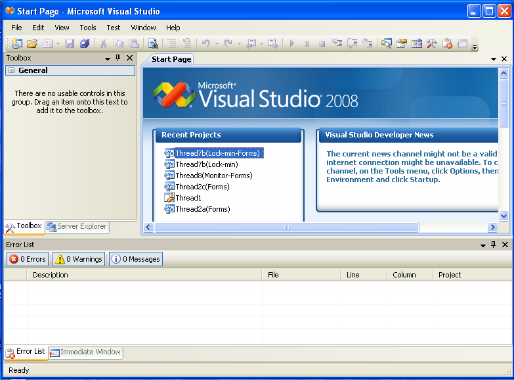Click the Step Into debug icon
514x380 pixels.
click(x=337, y=43)
